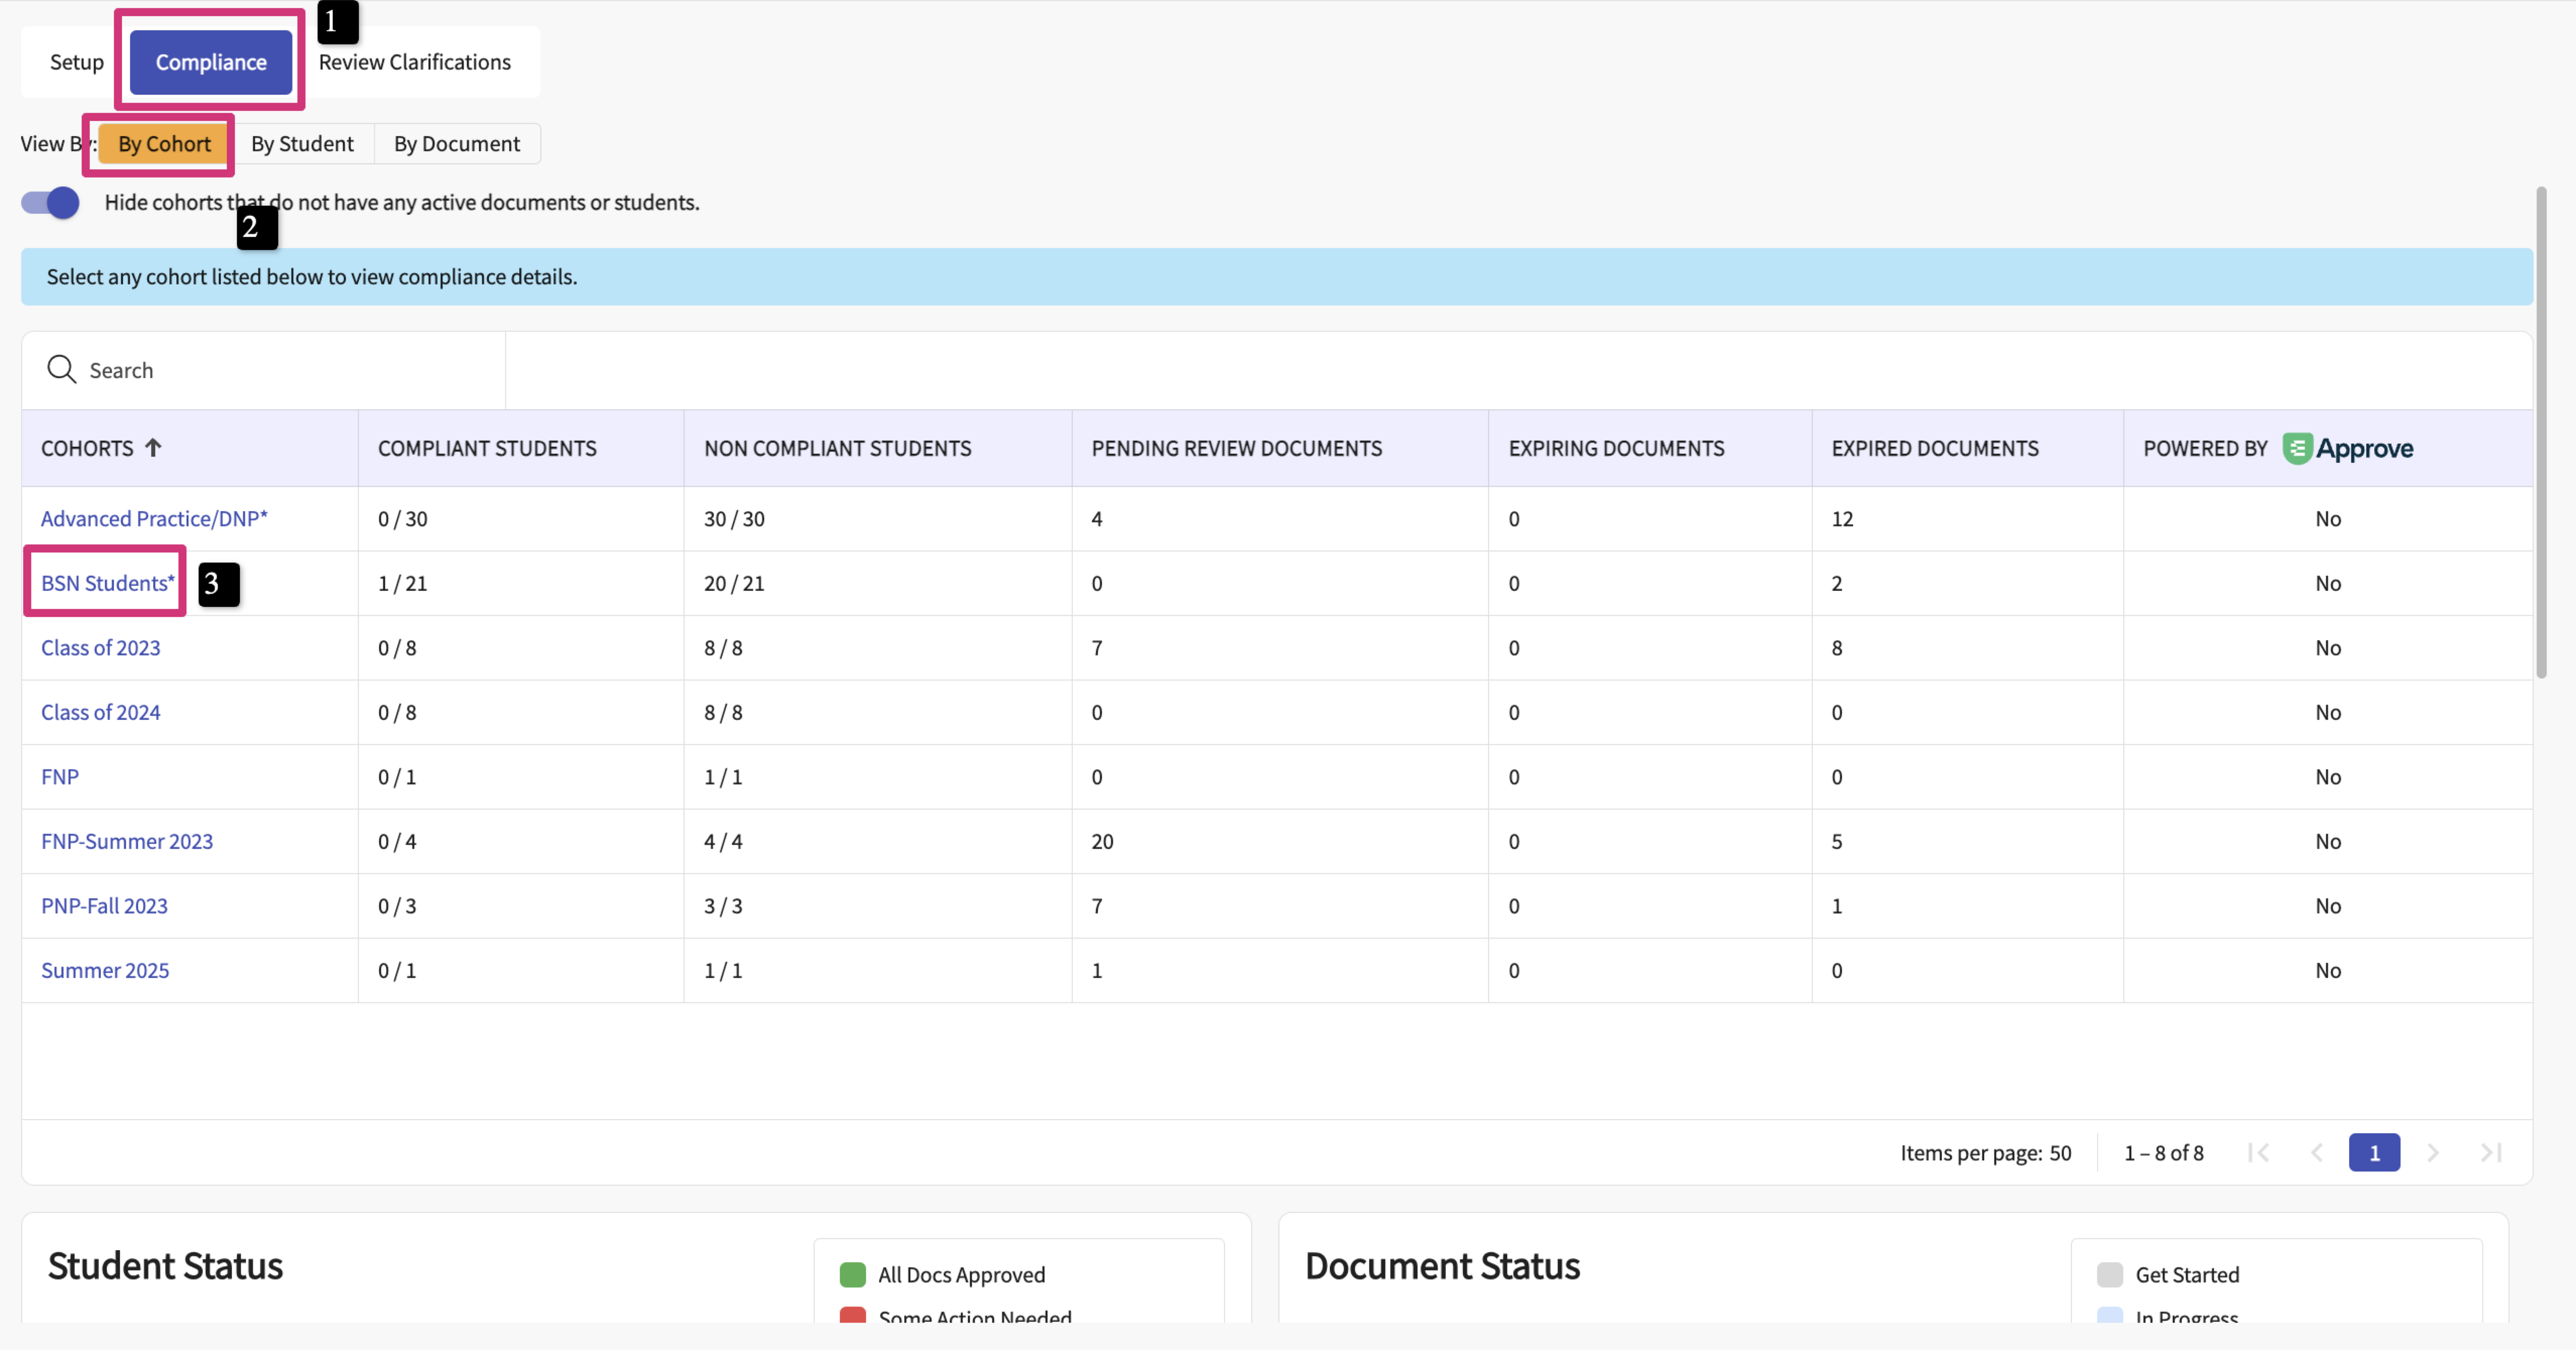Sort by the Cohorts column arrow
Screen dimensions: 2576x1350
tap(153, 448)
